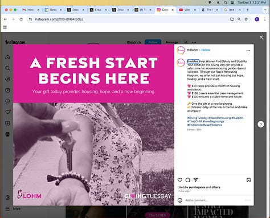Screen dimensions: 270x218
Task: Open profile avatar in sidebar
Action: pos(7,134)
